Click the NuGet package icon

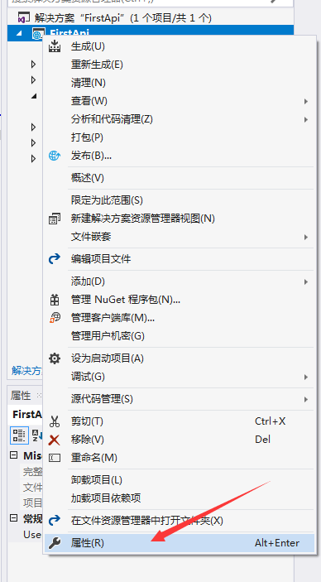click(x=55, y=299)
